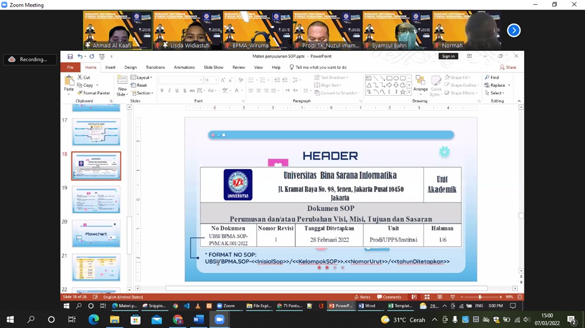Image resolution: width=585 pixels, height=328 pixels.
Task: Start slideshow from beginning via quick access icon
Action: click(x=102, y=57)
